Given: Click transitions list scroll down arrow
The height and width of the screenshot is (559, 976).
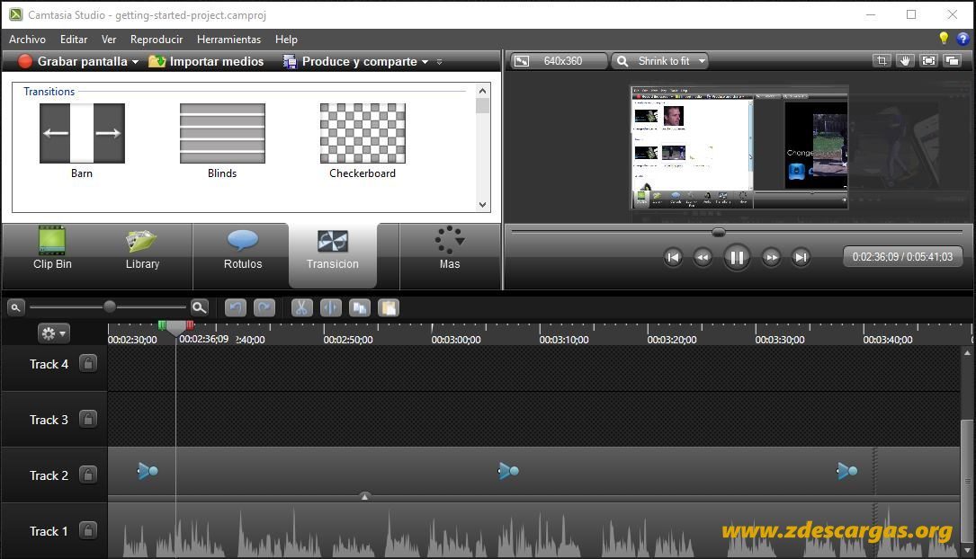Looking at the screenshot, I should coord(482,205).
